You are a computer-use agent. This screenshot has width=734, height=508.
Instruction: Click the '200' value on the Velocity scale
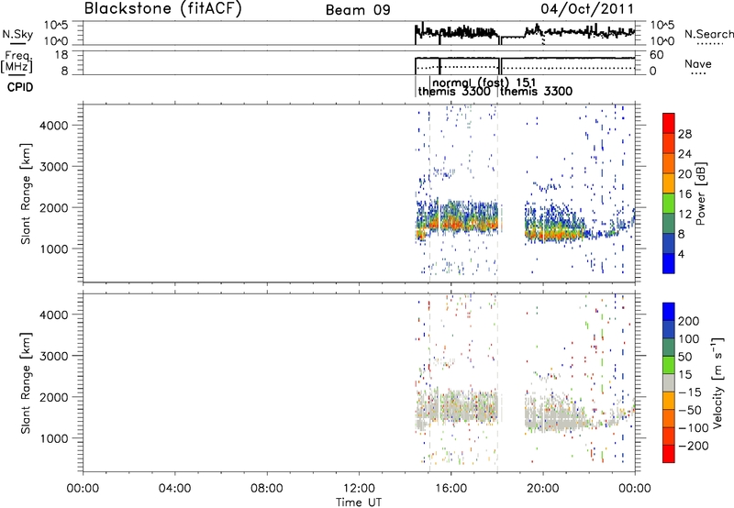[689, 321]
